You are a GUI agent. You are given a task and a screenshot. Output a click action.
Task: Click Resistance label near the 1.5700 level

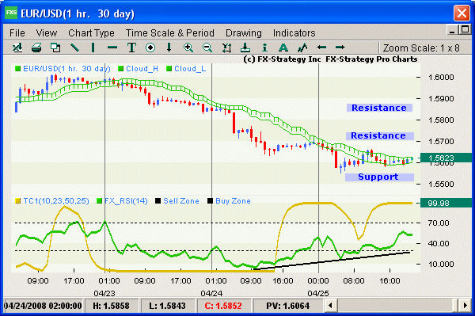[379, 135]
